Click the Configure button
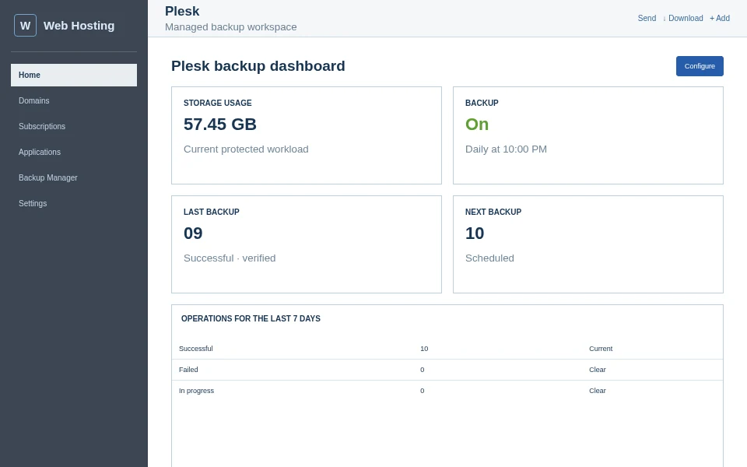The width and height of the screenshot is (747, 467). (x=700, y=66)
